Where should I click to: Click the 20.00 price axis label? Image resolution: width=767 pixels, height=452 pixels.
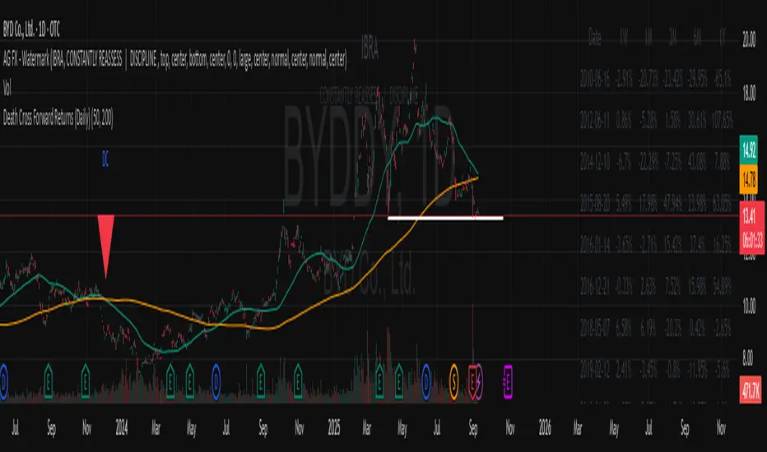[749, 40]
